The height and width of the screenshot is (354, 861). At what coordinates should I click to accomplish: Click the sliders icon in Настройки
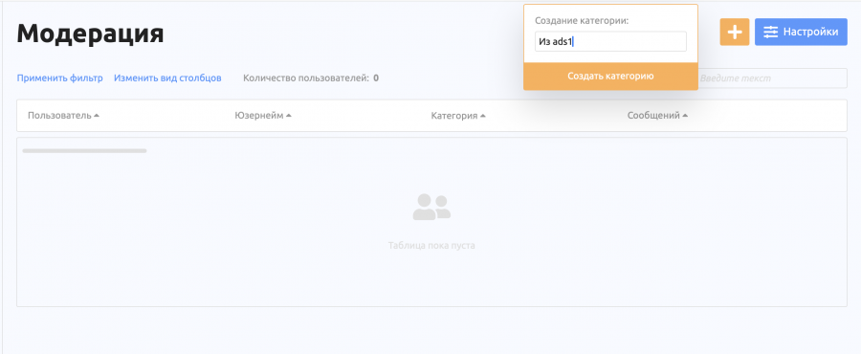coord(770,32)
